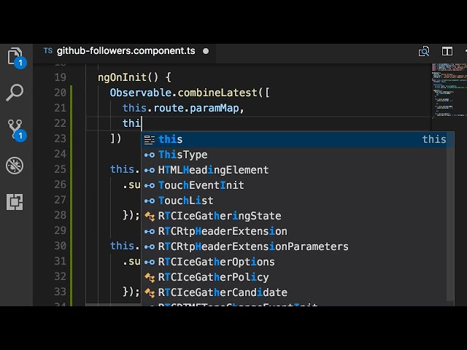Click the route property on line 21

[x=169, y=108]
